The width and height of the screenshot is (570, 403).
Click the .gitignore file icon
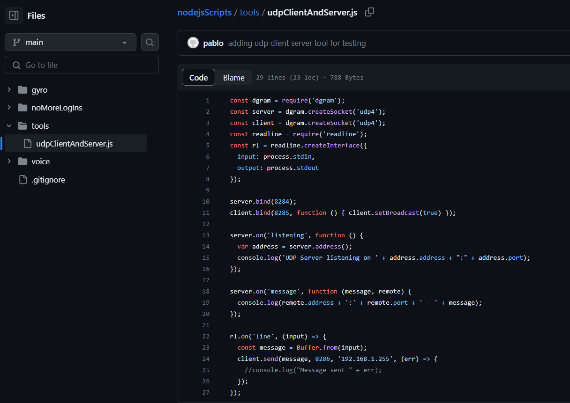(22, 180)
